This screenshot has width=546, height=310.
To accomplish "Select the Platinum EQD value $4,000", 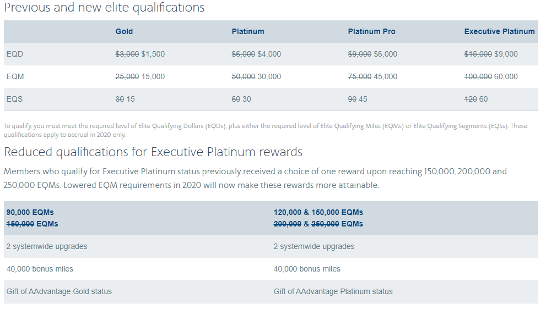I will coord(269,54).
